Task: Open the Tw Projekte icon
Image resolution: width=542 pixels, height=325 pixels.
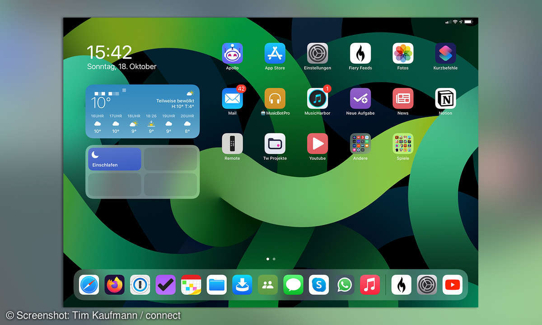Action: tap(275, 144)
